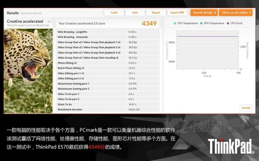Select Video Group Chat encoding v2 row
Image resolution: width=259 pixels, height=161 pixels.
[x=108, y=58]
